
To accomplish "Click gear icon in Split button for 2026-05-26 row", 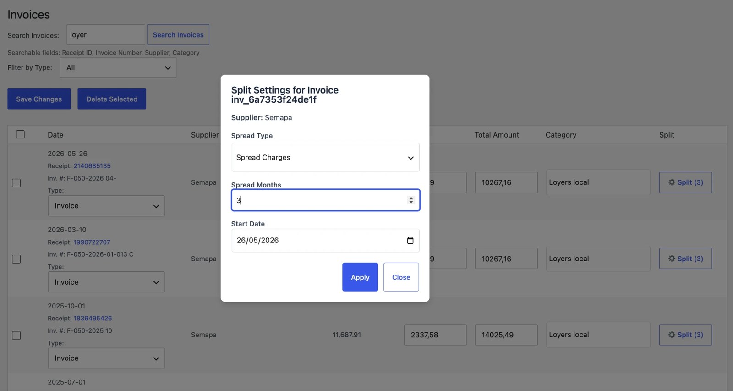I will [672, 182].
